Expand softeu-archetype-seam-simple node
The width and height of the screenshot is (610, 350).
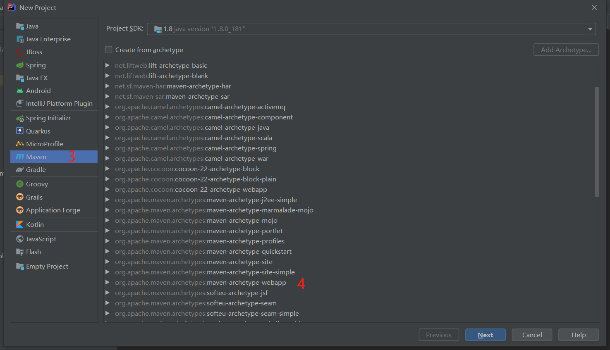108,313
